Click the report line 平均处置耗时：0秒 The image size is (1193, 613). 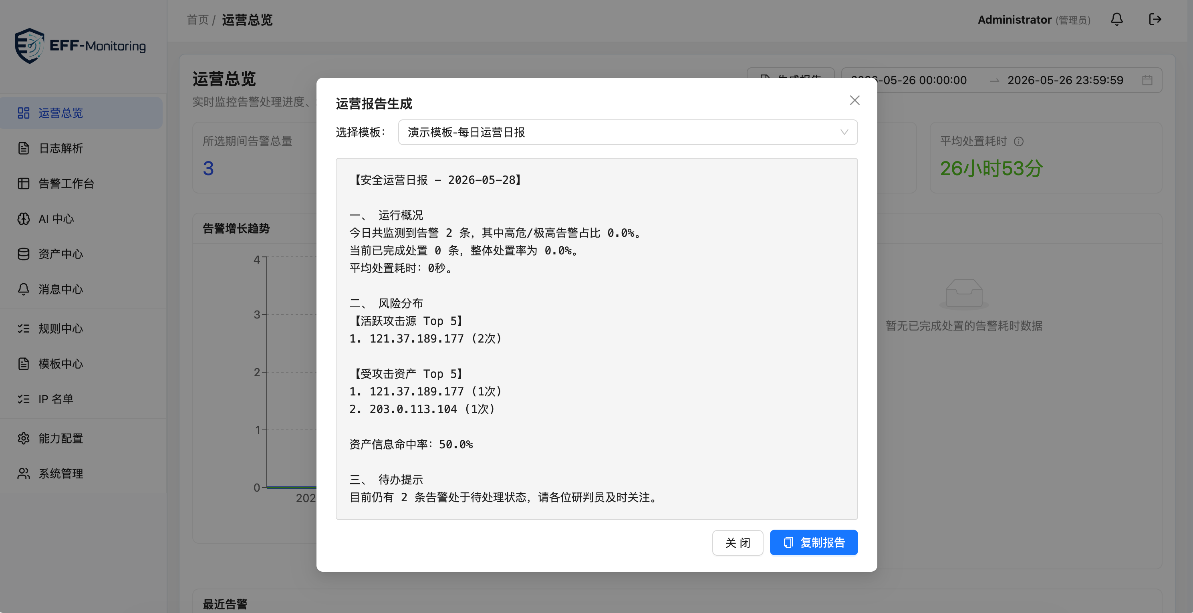[x=401, y=268]
